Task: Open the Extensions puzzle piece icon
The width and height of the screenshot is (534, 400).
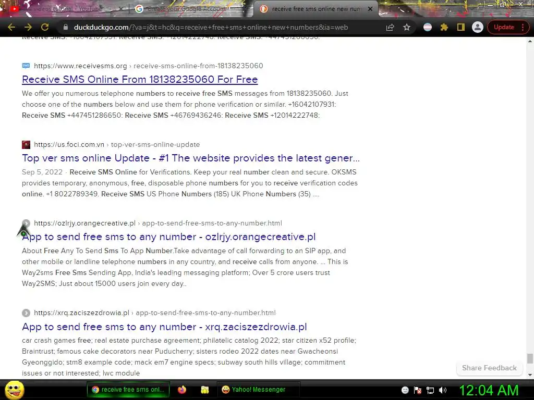Action: coord(444,27)
